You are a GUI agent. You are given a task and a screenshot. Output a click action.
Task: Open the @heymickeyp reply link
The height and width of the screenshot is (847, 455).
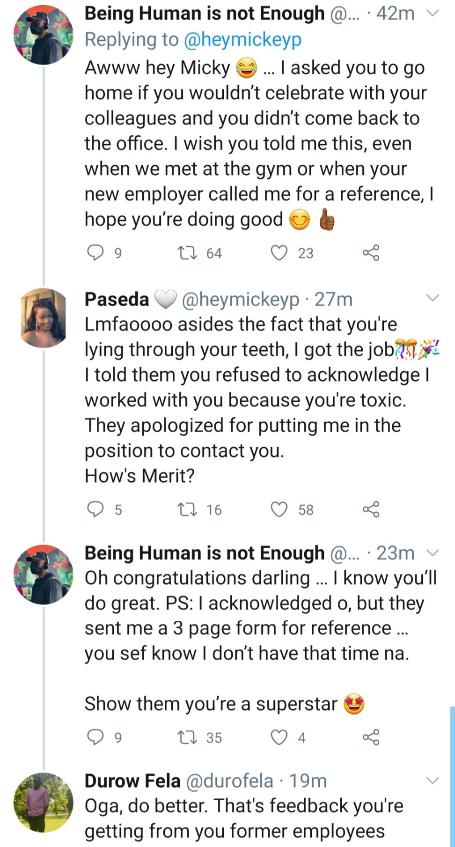(x=242, y=40)
